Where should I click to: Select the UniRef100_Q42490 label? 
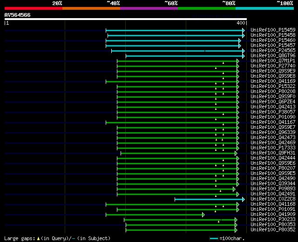coord(273,179)
